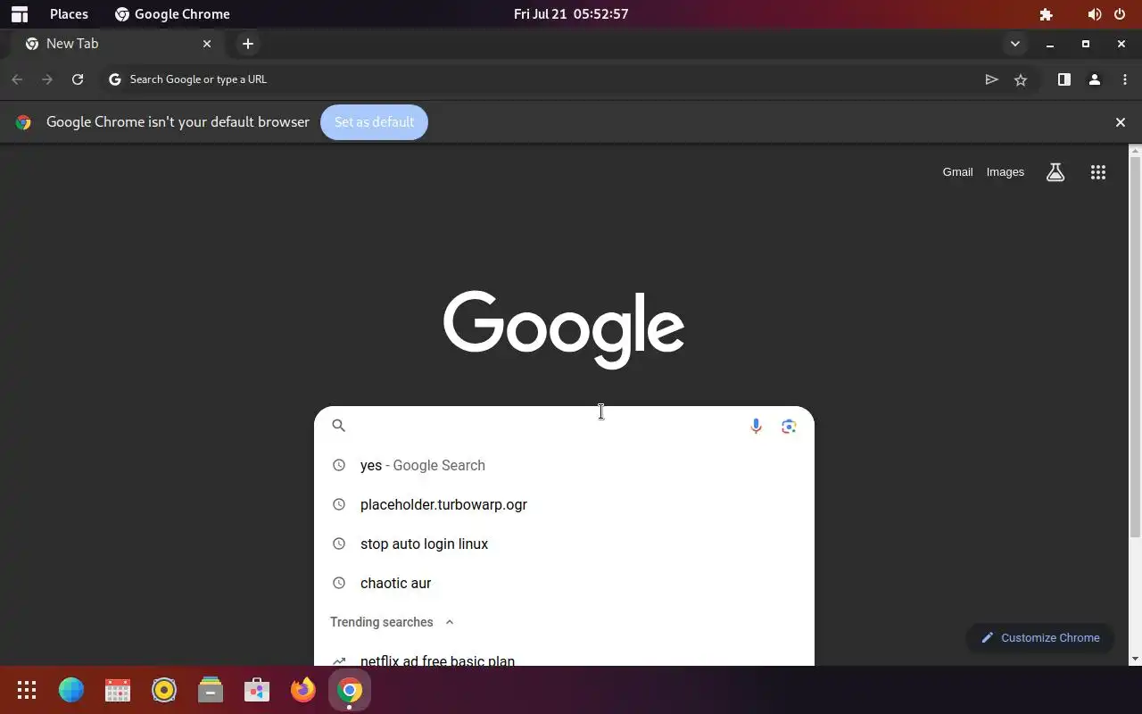Click the forward navigation arrow
The height and width of the screenshot is (714, 1142).
point(47,79)
